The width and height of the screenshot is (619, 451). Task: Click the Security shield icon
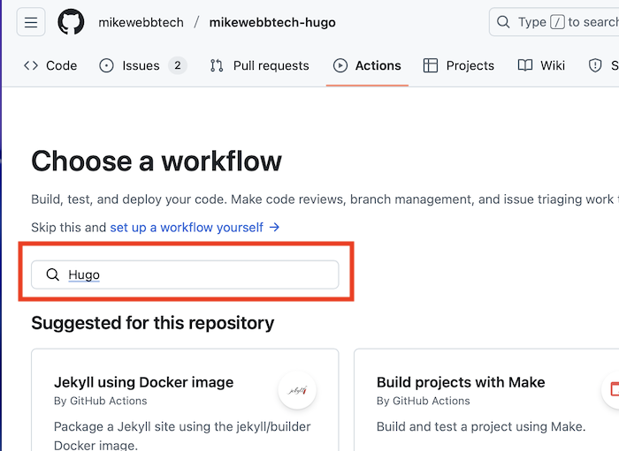pyautogui.click(x=595, y=65)
